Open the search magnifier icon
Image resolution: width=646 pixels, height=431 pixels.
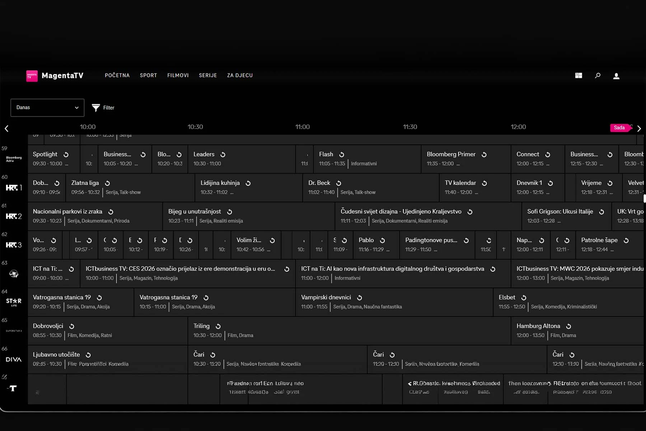[x=598, y=75]
